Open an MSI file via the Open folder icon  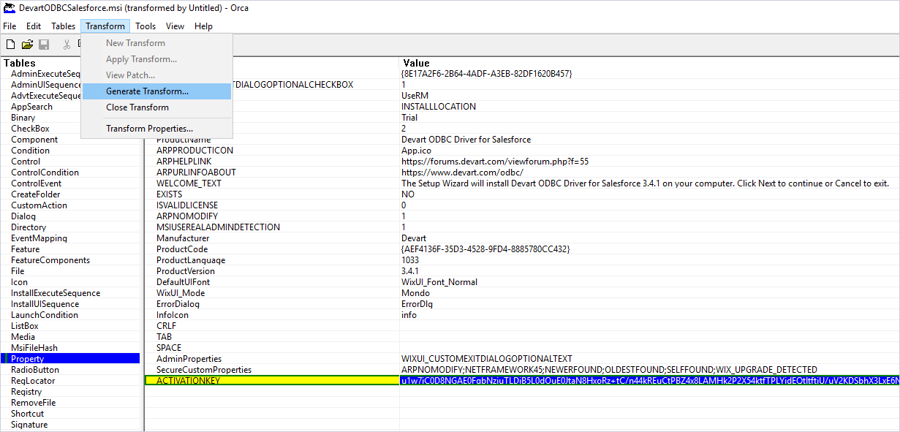27,44
